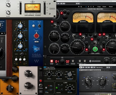Screen dimensions: 116x95
Task: Click the Discrete Attack knob
Action: tap(65, 38)
